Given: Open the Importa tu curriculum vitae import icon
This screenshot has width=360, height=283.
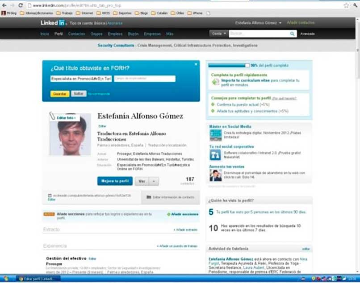Looking at the screenshot, I should pos(213,81).
